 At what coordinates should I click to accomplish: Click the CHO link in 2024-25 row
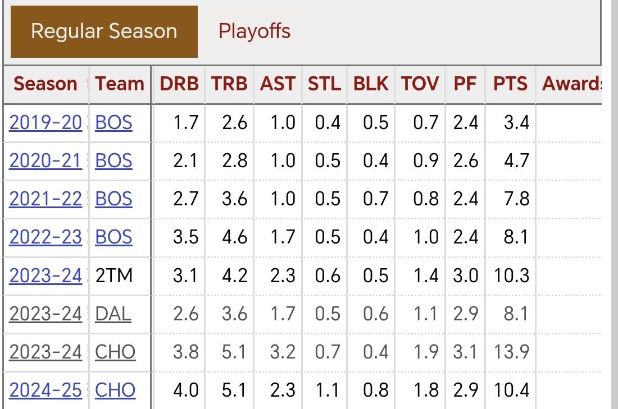[x=115, y=390]
